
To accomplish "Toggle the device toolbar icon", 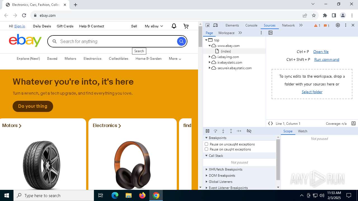I will point(215,25).
